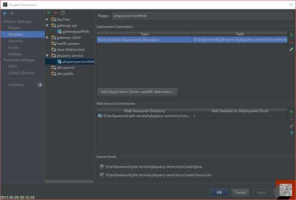Select the Web Module Deployment Descriptor row
Image resolution: width=296 pixels, height=200 pixels.
tap(192, 40)
